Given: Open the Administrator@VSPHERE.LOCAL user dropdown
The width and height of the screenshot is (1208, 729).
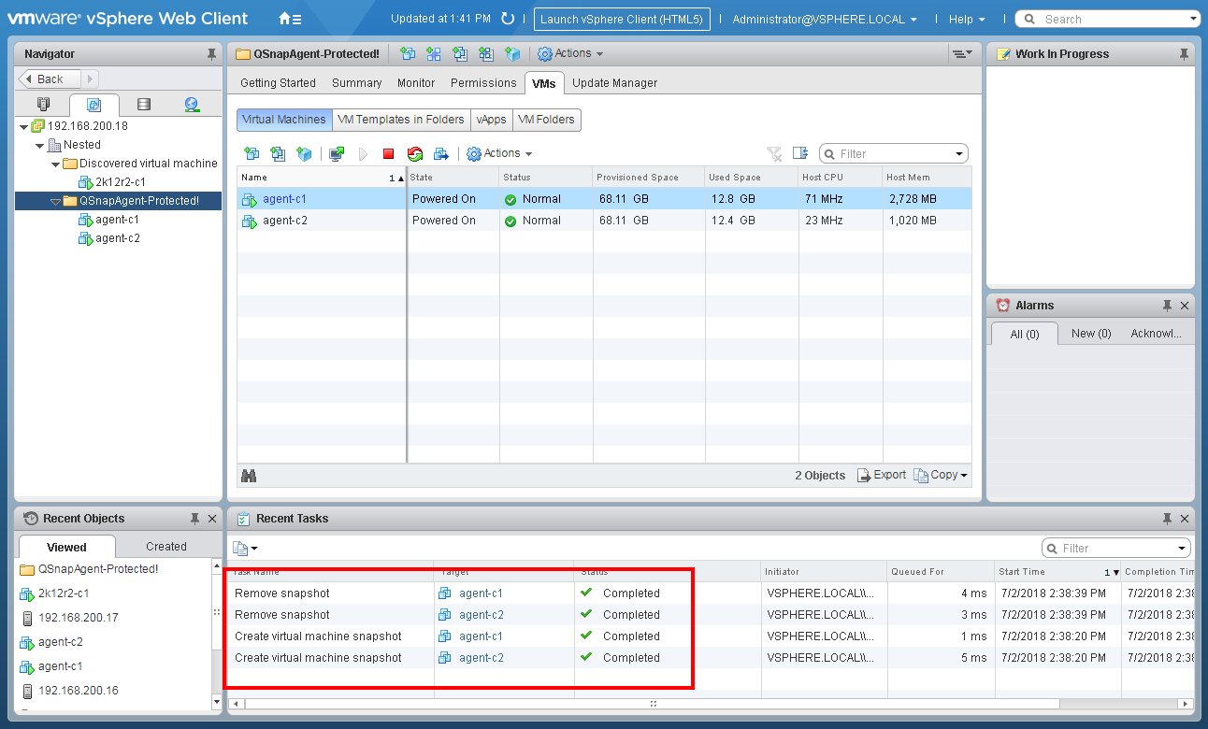Looking at the screenshot, I should pyautogui.click(x=824, y=19).
